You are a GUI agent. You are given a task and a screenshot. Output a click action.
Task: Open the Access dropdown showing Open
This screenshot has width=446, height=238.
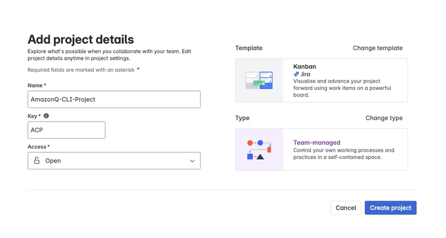click(114, 161)
